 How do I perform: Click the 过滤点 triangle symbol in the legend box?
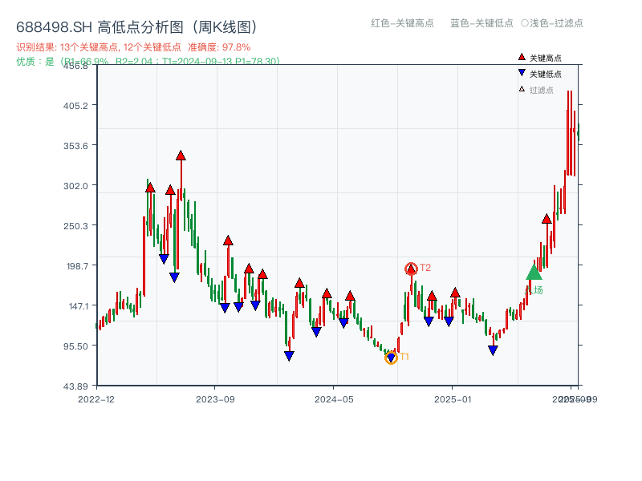(x=522, y=90)
